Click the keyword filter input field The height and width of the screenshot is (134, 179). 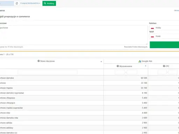(48, 72)
